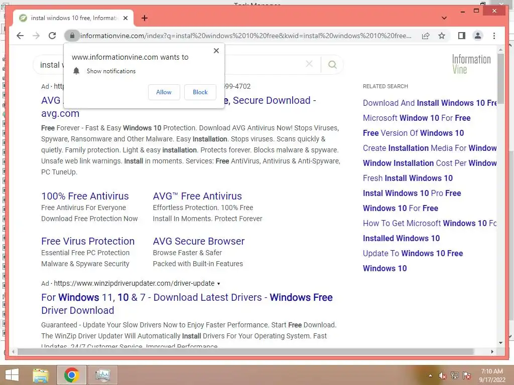Close the 'instal windows 10 free' tab
The image size is (514, 385).
(125, 18)
